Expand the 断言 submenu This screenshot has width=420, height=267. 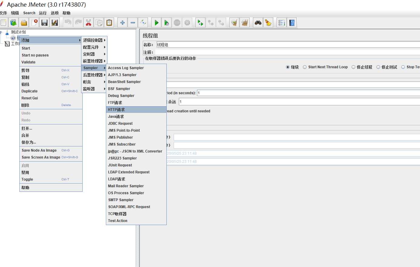click(x=94, y=82)
